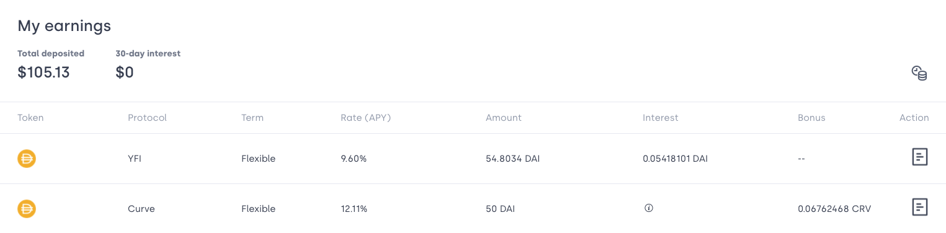946x233 pixels.
Task: Click the Amount column header
Action: tap(504, 118)
